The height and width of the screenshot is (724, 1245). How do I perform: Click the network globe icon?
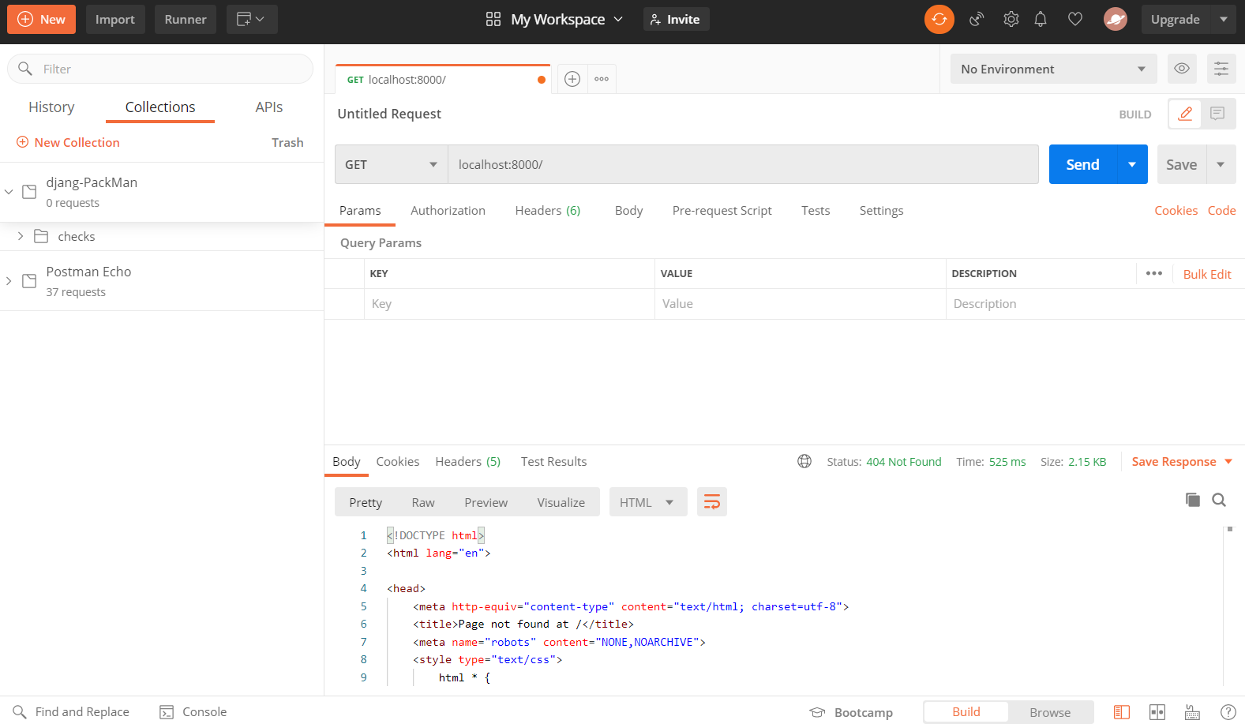coord(804,462)
